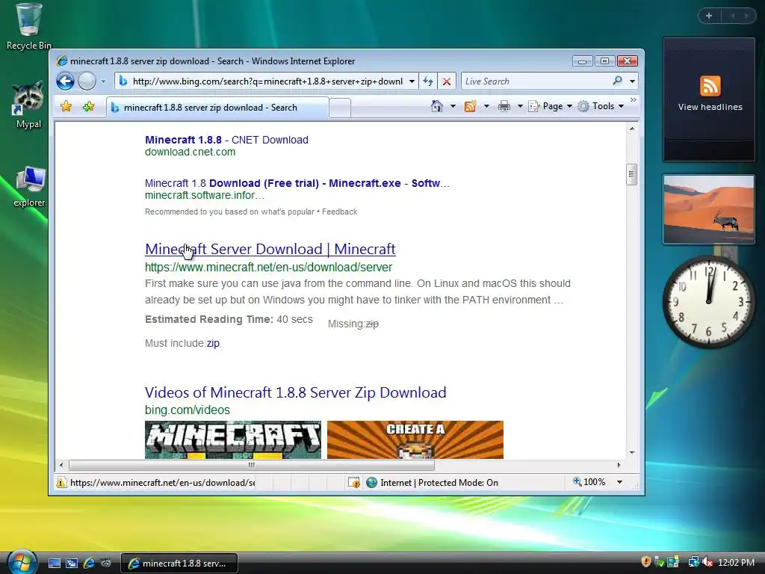
Task: Click the horizontal scrollbar right arrow
Action: click(x=619, y=465)
